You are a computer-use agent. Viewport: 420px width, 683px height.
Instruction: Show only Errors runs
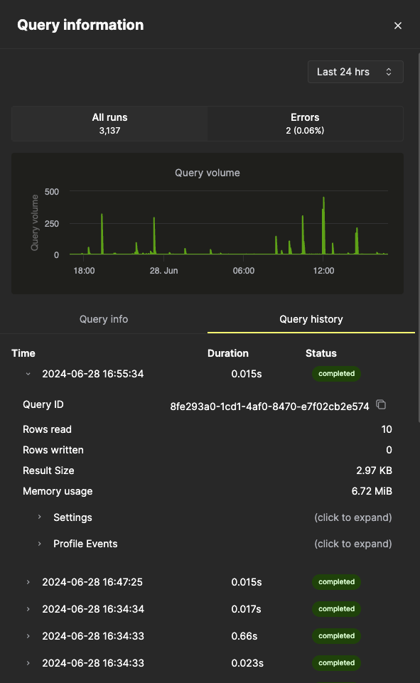(305, 124)
